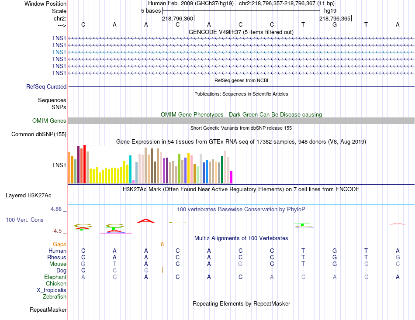
Task: Click the lime green GTEx expression bar
Action: click(179, 169)
